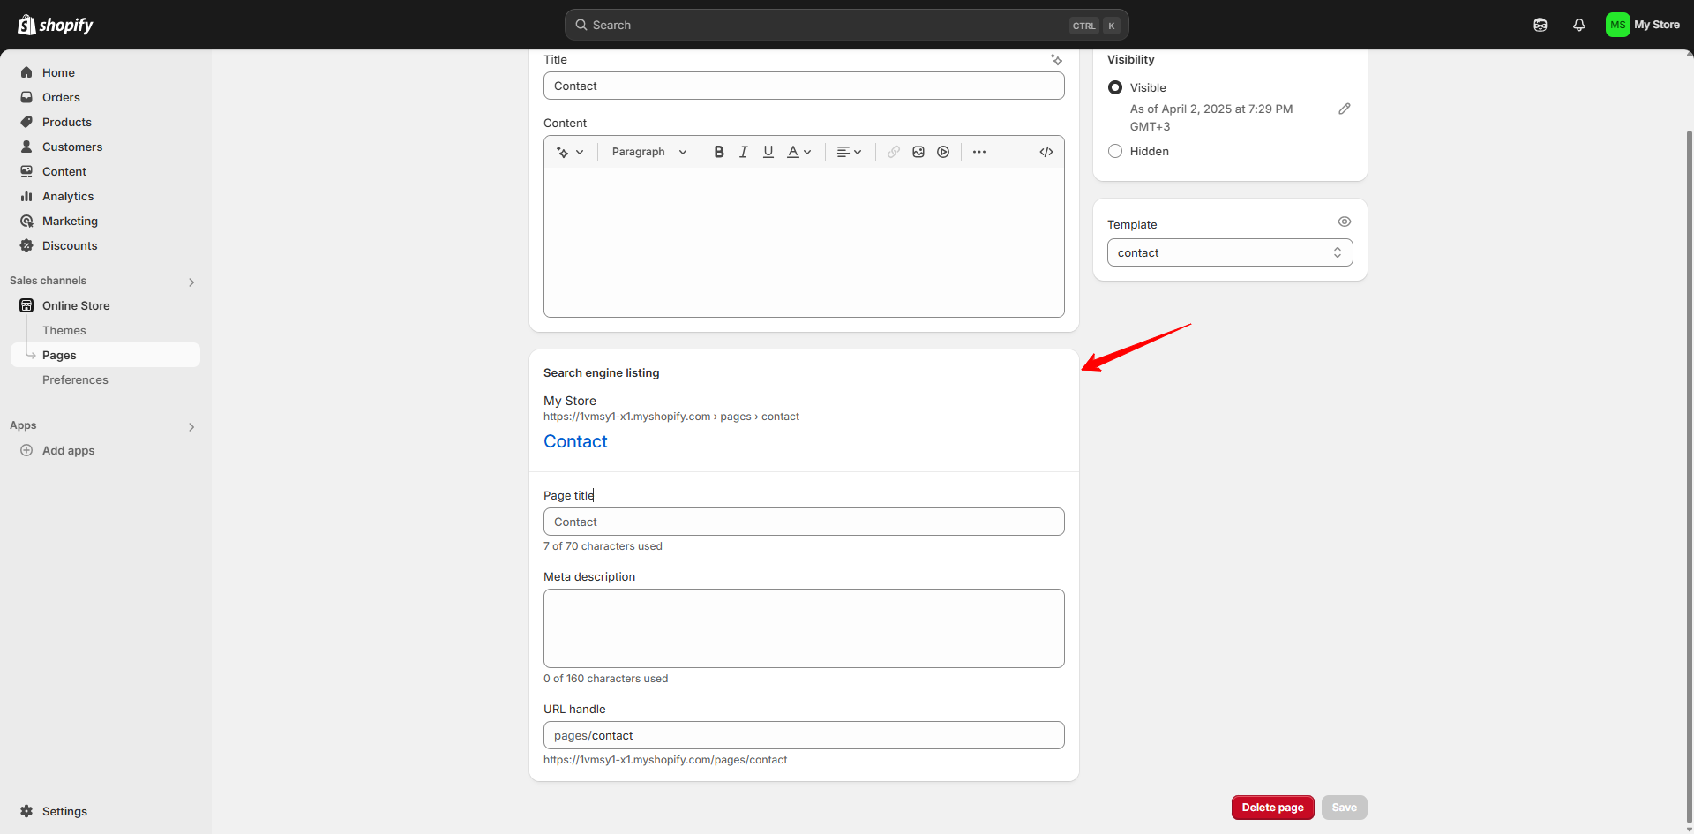Switch to HTML code view in editor
Screen dimensions: 1694x834
[1046, 151]
